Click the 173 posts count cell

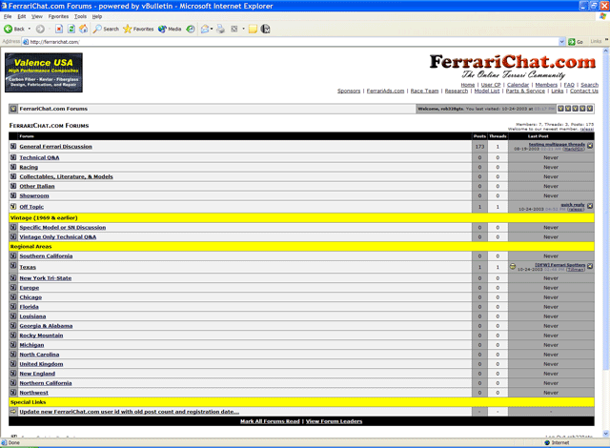(479, 147)
